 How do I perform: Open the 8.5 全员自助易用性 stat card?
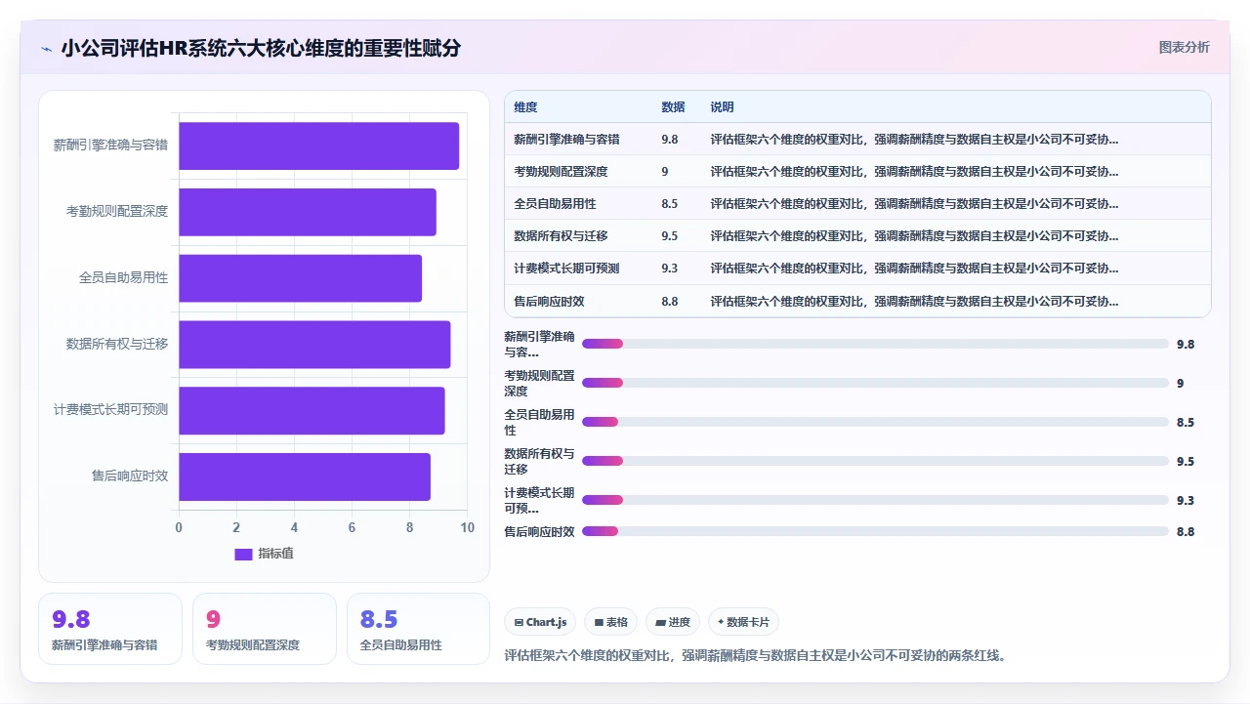tap(418, 629)
